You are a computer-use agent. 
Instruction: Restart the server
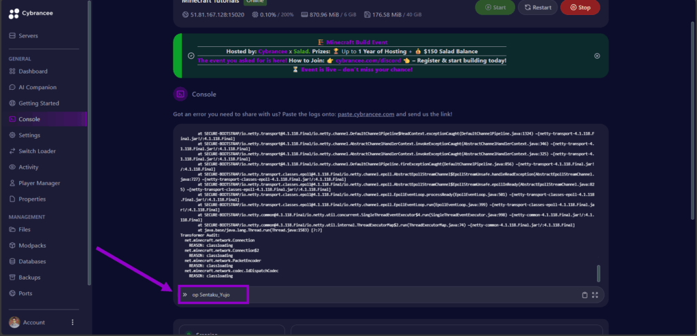[x=538, y=7]
